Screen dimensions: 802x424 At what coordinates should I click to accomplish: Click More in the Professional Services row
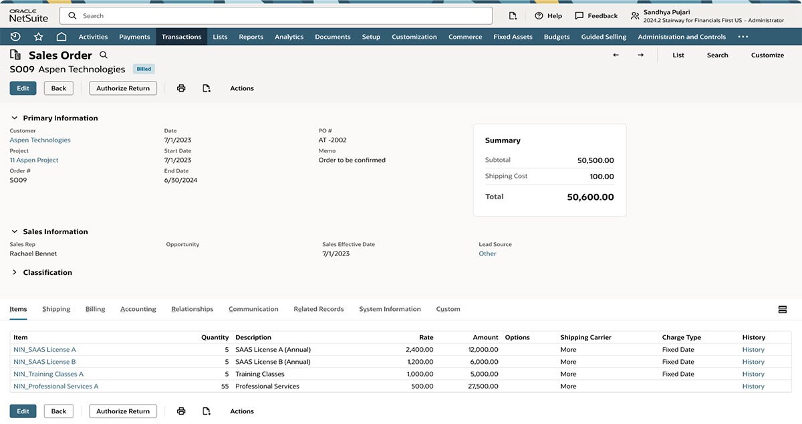click(x=568, y=386)
